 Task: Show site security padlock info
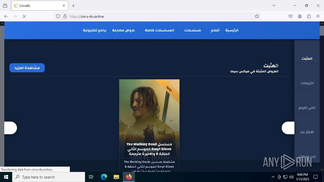pos(65,16)
